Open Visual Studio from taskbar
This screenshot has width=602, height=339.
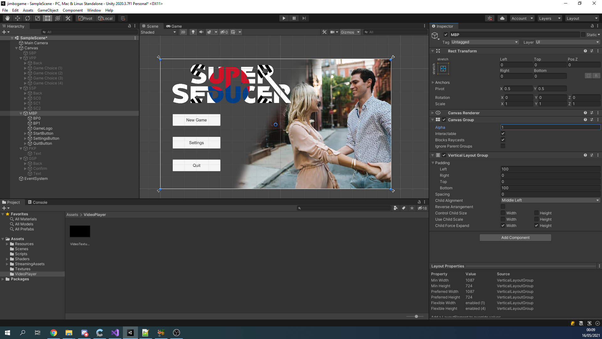[x=115, y=333]
